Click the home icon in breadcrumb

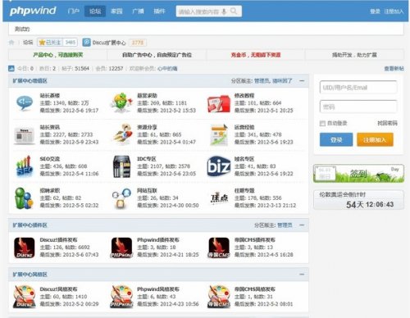point(11,43)
